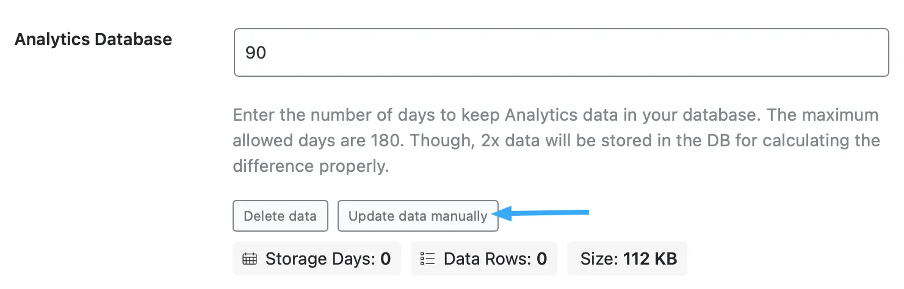Image resolution: width=904 pixels, height=289 pixels.
Task: Focus the Analytics Database days input field
Action: click(x=561, y=52)
